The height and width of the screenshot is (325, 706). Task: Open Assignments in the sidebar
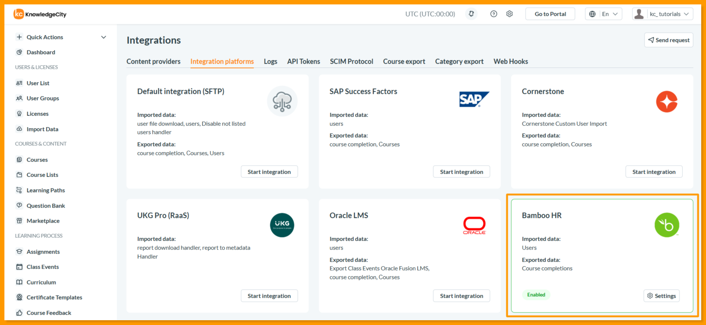coord(43,252)
